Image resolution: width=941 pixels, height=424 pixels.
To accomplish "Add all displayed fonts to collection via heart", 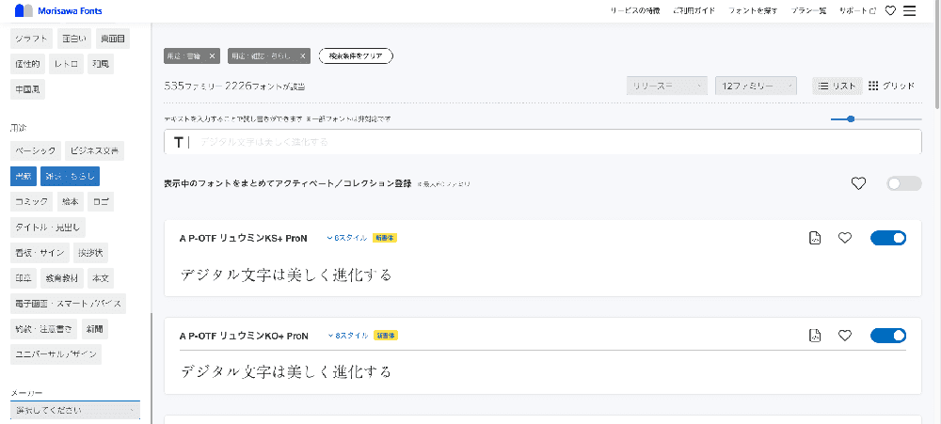I will (858, 183).
